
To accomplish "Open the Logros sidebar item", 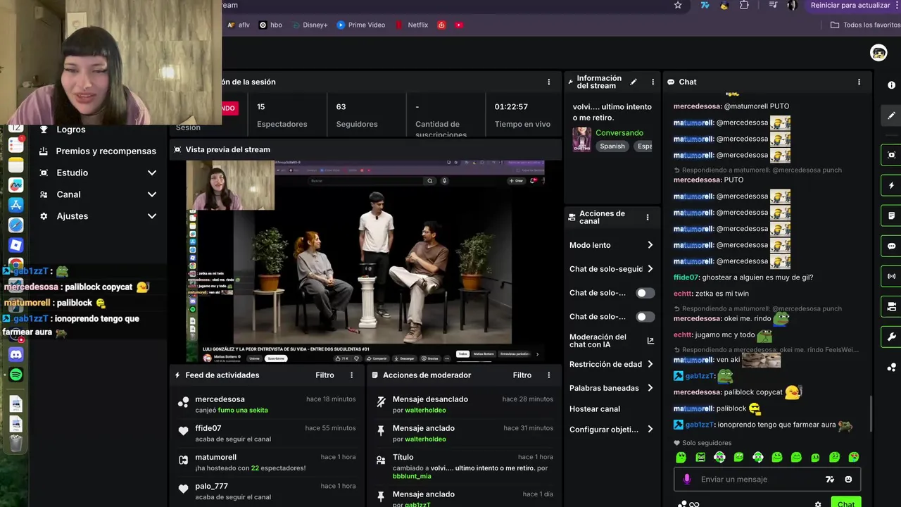I will pos(71,130).
